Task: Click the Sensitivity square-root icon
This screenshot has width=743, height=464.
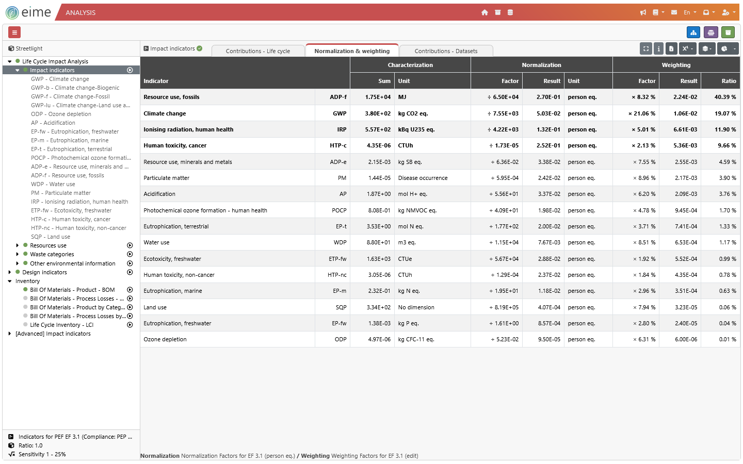Action: (x=11, y=454)
